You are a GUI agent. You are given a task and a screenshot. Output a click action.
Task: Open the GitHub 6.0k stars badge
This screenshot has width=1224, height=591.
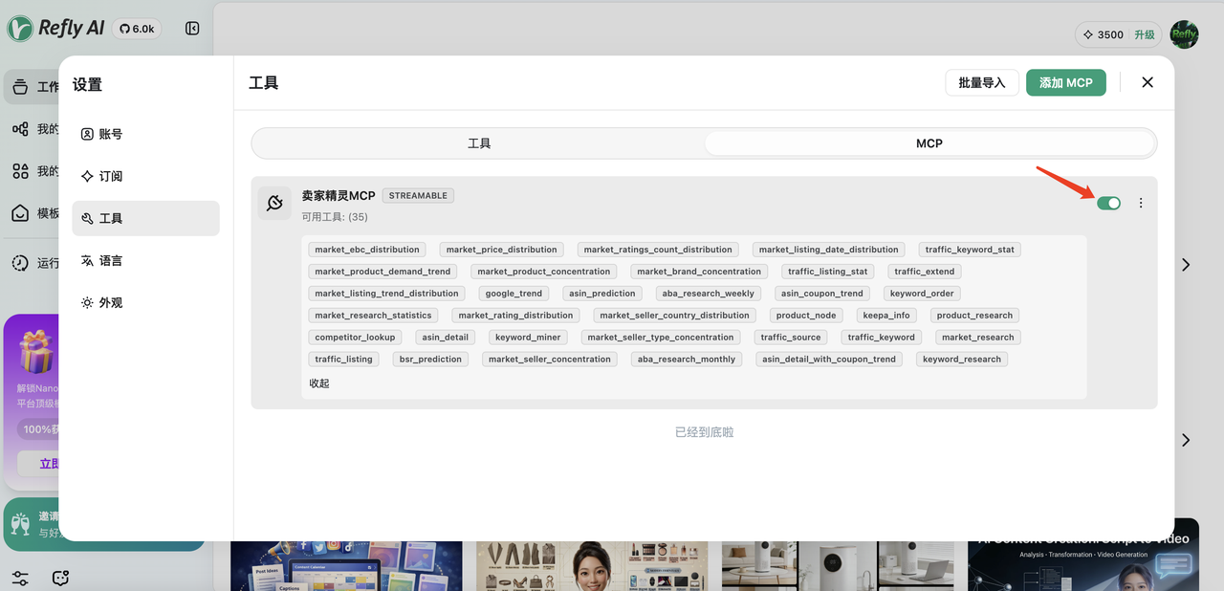pos(137,29)
